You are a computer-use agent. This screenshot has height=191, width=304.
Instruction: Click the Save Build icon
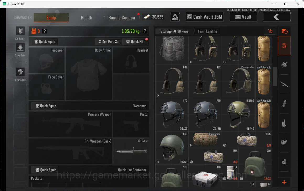click(20, 48)
